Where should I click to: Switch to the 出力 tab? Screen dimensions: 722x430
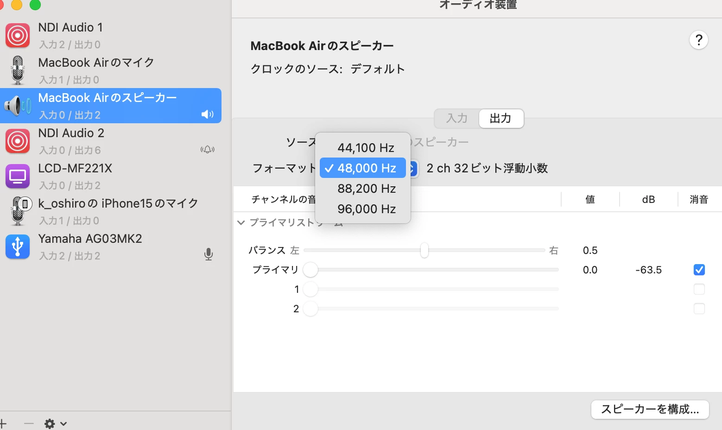click(501, 118)
